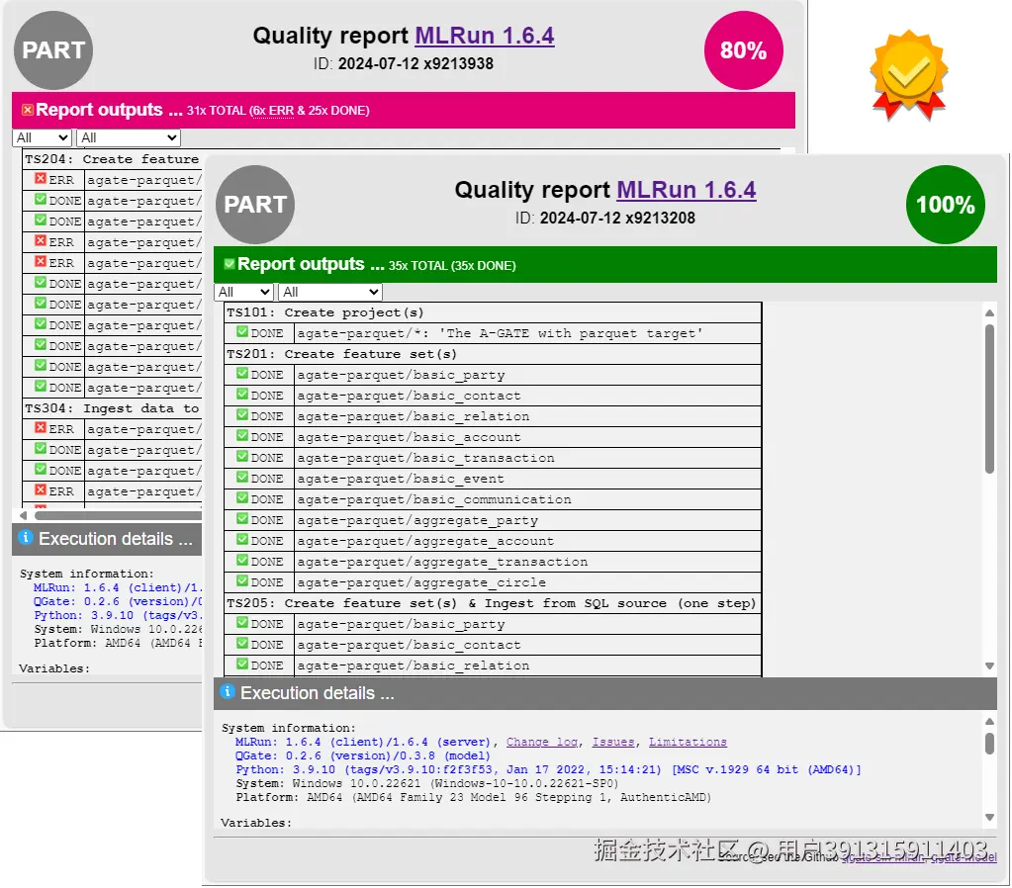Click the scroll down arrow of the 100% report's outputs list
Screen dimensions: 1012x888
[989, 666]
